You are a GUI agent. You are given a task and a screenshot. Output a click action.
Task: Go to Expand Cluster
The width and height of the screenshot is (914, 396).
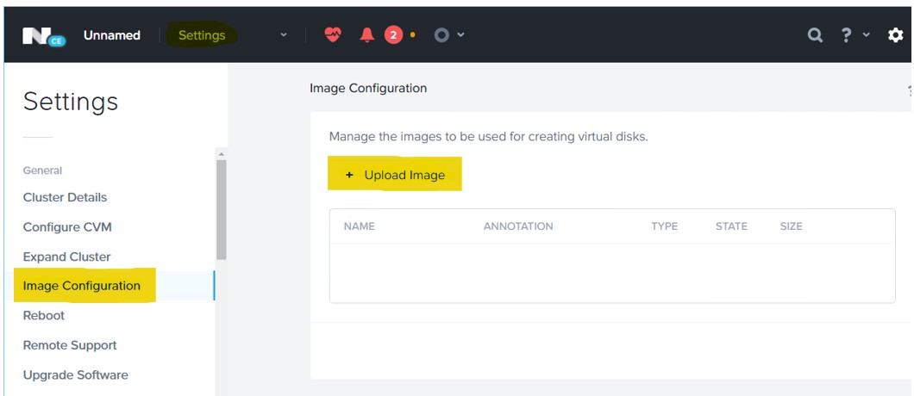tap(66, 257)
